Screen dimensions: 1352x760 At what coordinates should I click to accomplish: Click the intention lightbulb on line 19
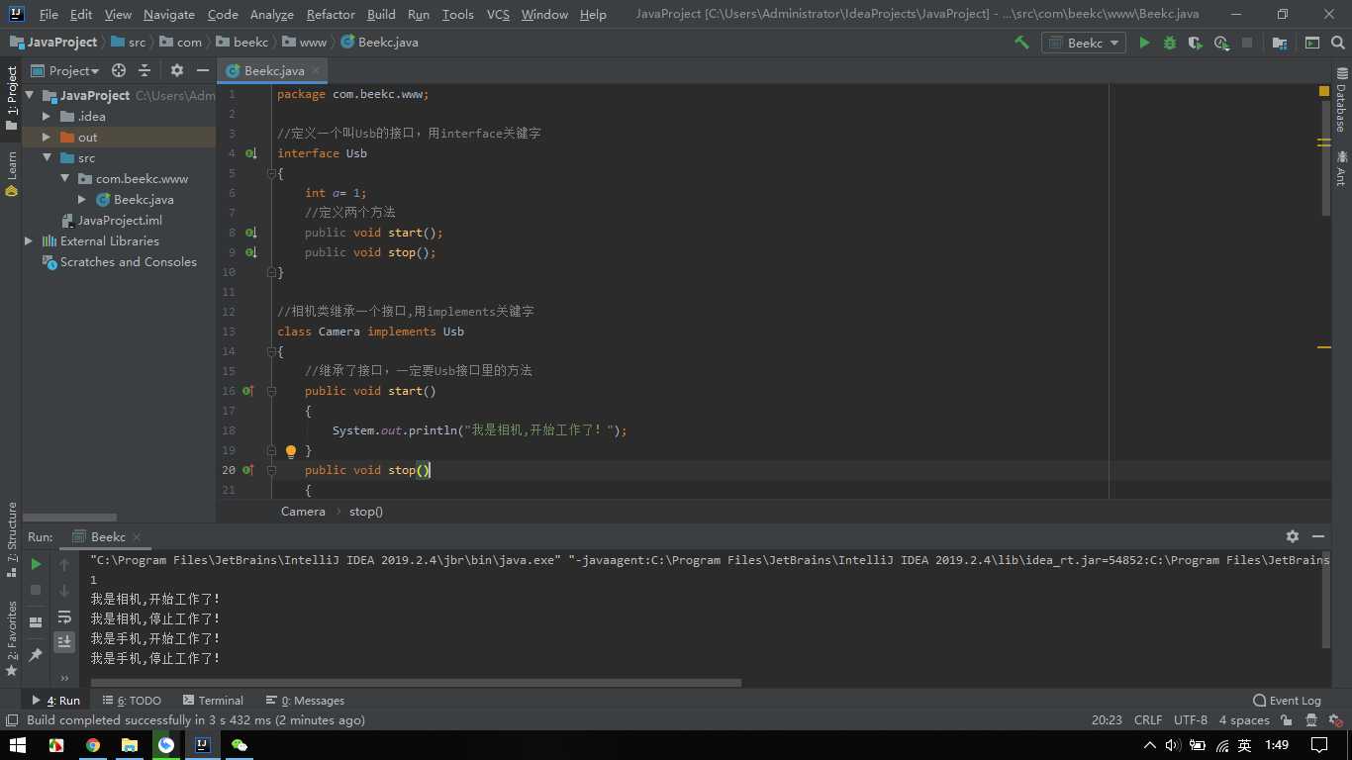[x=291, y=451]
